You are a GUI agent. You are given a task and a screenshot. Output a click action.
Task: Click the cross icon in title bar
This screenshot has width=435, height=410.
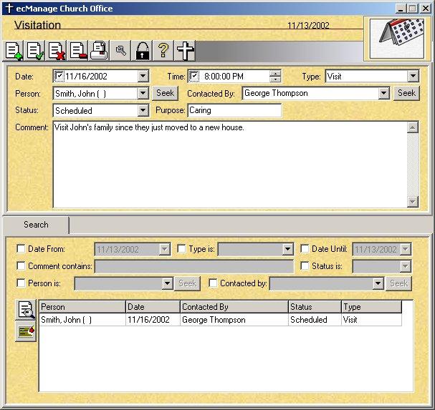coord(9,9)
